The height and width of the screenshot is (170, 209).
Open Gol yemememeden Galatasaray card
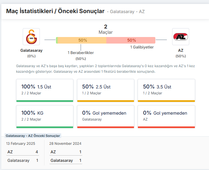106,117
